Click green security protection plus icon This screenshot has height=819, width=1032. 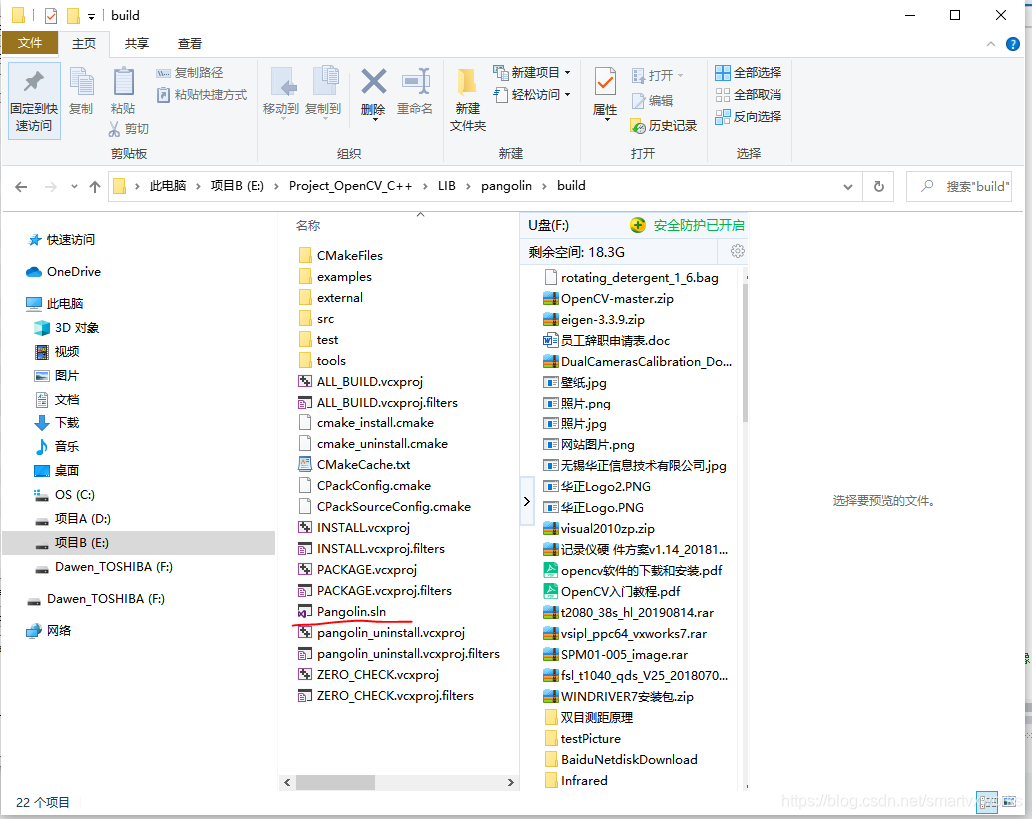pyautogui.click(x=637, y=226)
